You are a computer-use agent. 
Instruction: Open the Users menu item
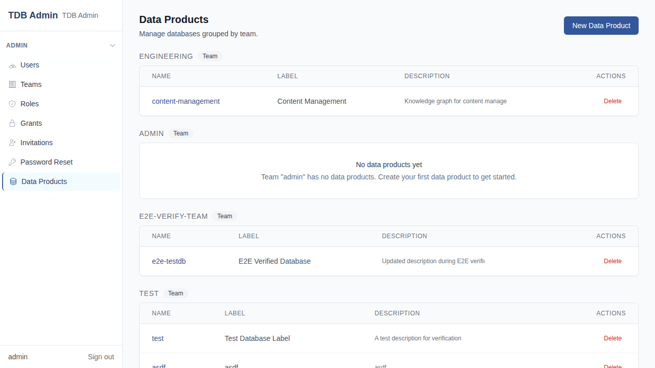tap(61, 65)
